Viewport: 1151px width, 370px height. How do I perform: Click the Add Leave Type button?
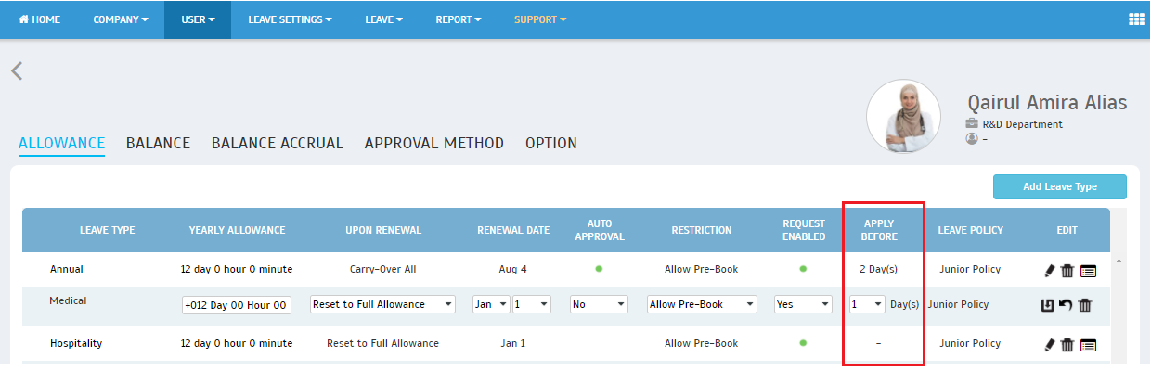pos(1060,186)
